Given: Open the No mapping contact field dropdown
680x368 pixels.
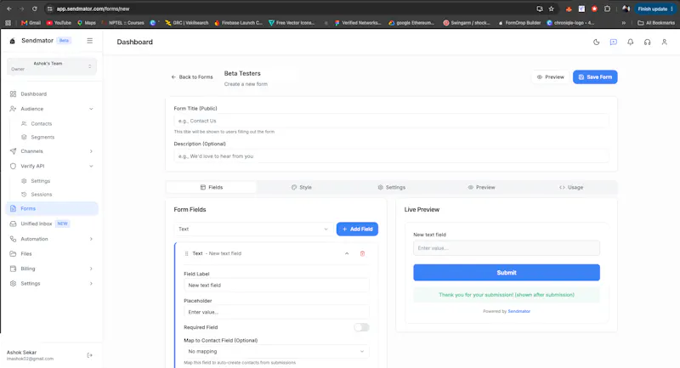Looking at the screenshot, I should [276, 352].
